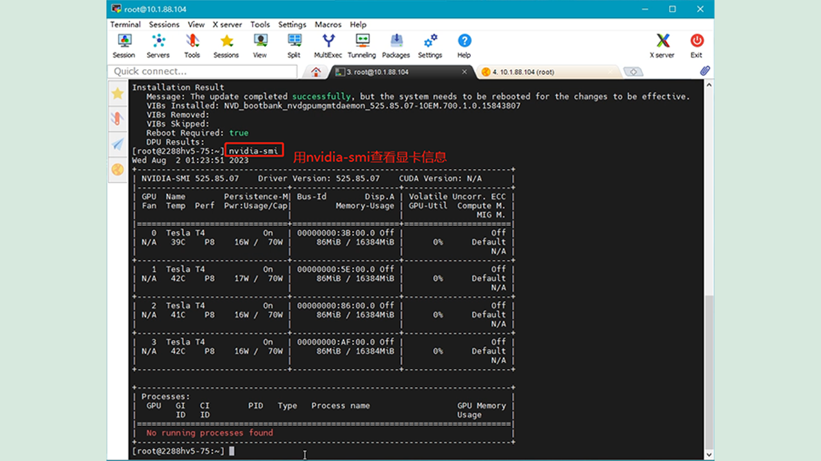This screenshot has width=821, height=461.
Task: Click '17W / 70W' power value
Action: tap(258, 279)
